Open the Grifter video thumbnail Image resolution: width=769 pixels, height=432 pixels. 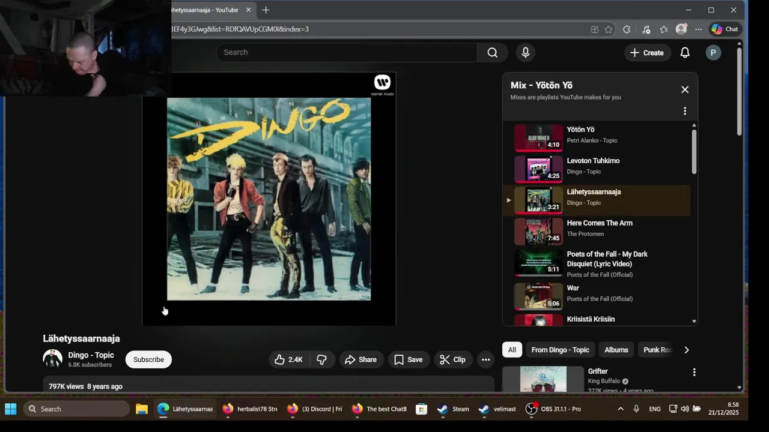543,379
